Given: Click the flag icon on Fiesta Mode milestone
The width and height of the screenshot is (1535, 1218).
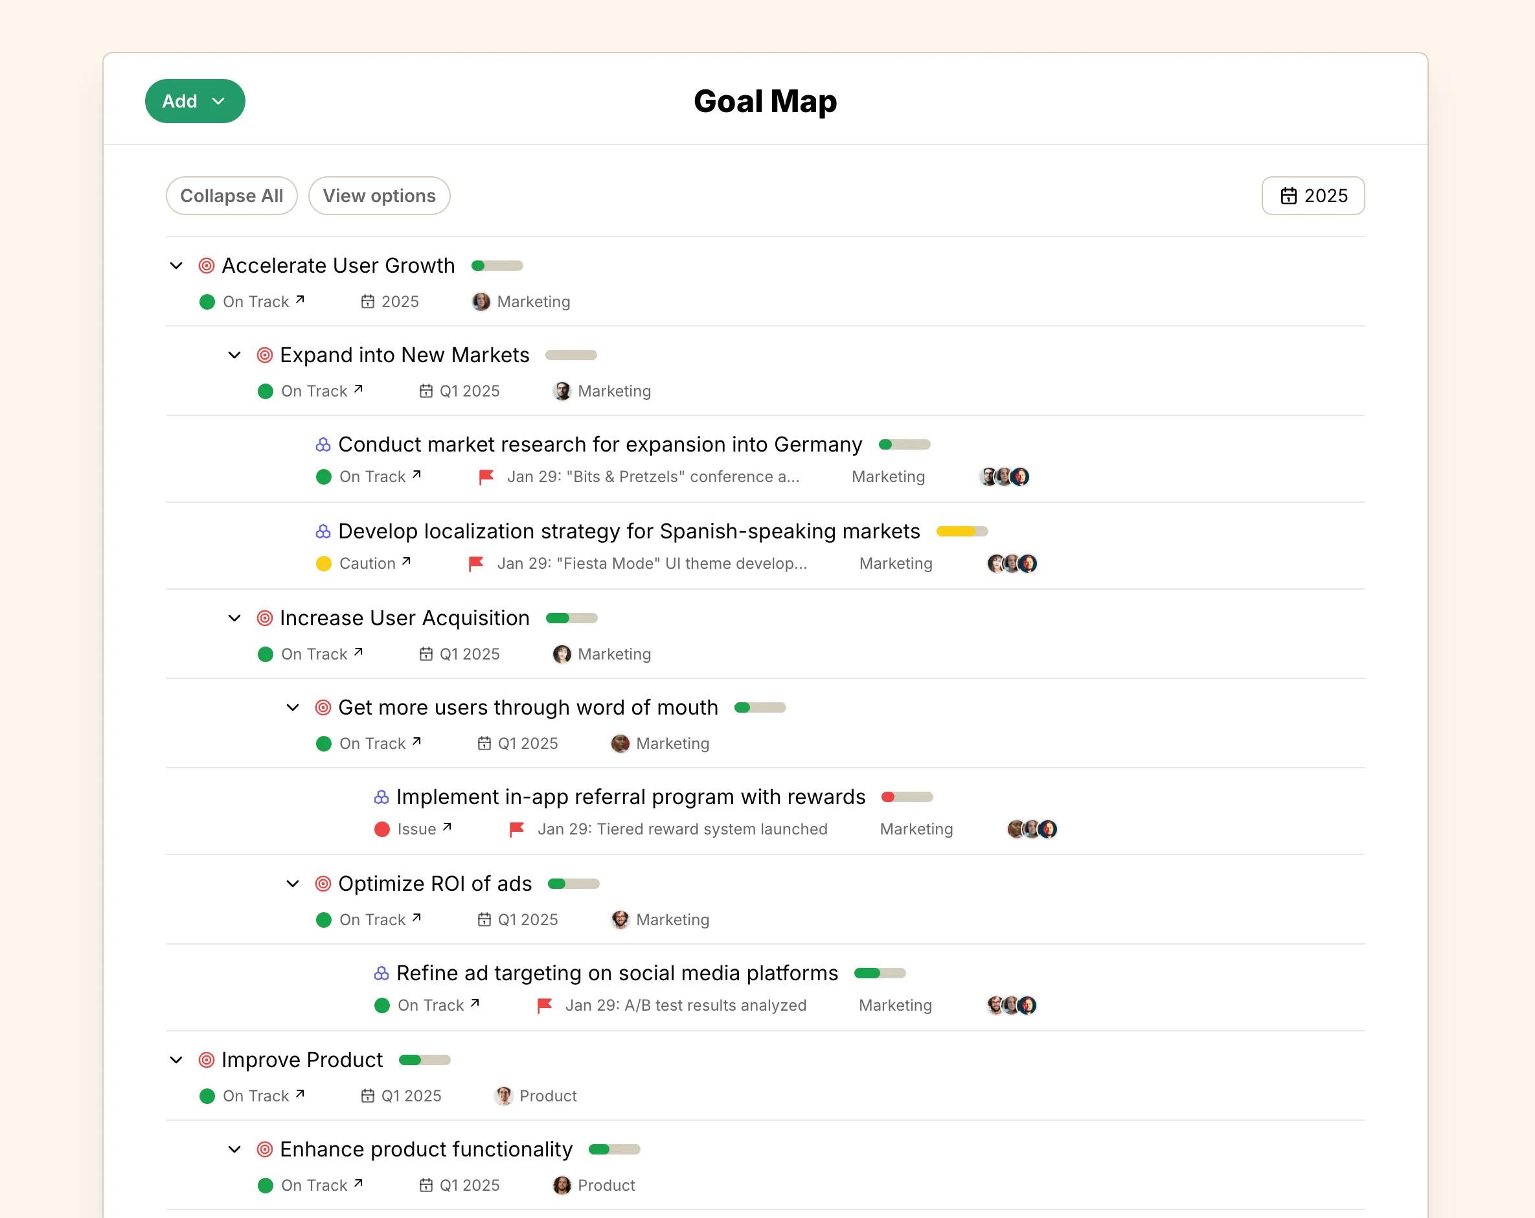Looking at the screenshot, I should [475, 563].
